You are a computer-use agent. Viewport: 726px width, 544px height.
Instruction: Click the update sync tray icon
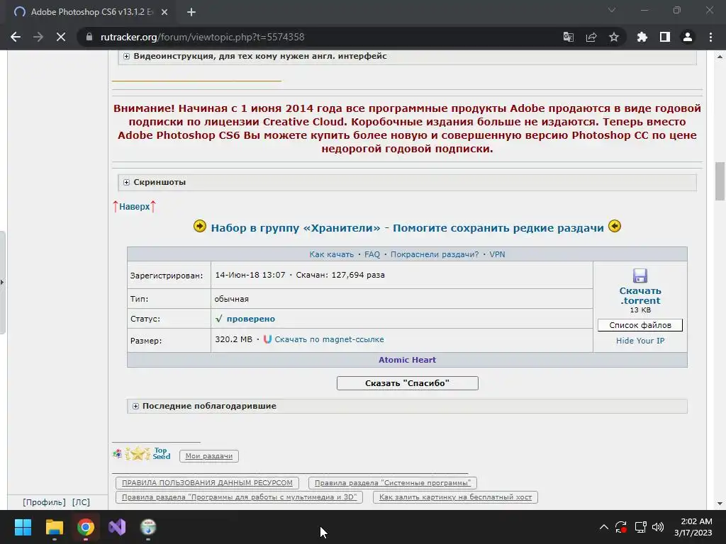click(621, 527)
